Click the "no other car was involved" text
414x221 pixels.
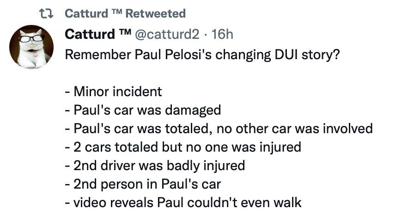click(296, 128)
